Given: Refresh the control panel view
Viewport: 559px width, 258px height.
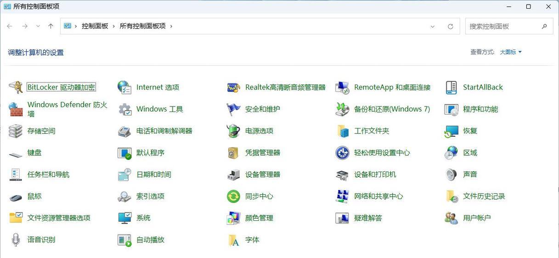Looking at the screenshot, I should [451, 27].
